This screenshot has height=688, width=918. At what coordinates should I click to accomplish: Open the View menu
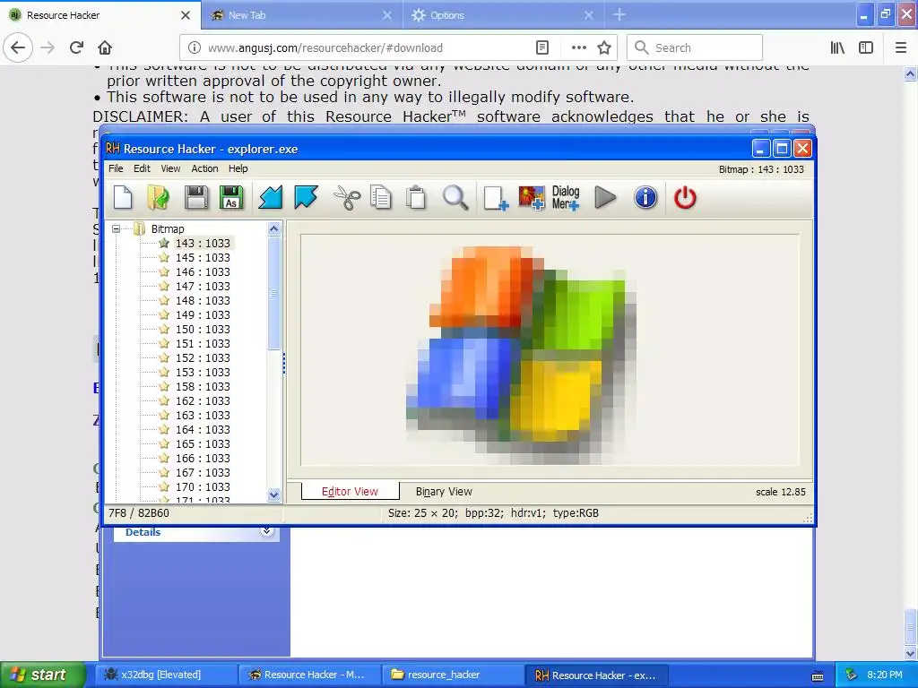(170, 168)
